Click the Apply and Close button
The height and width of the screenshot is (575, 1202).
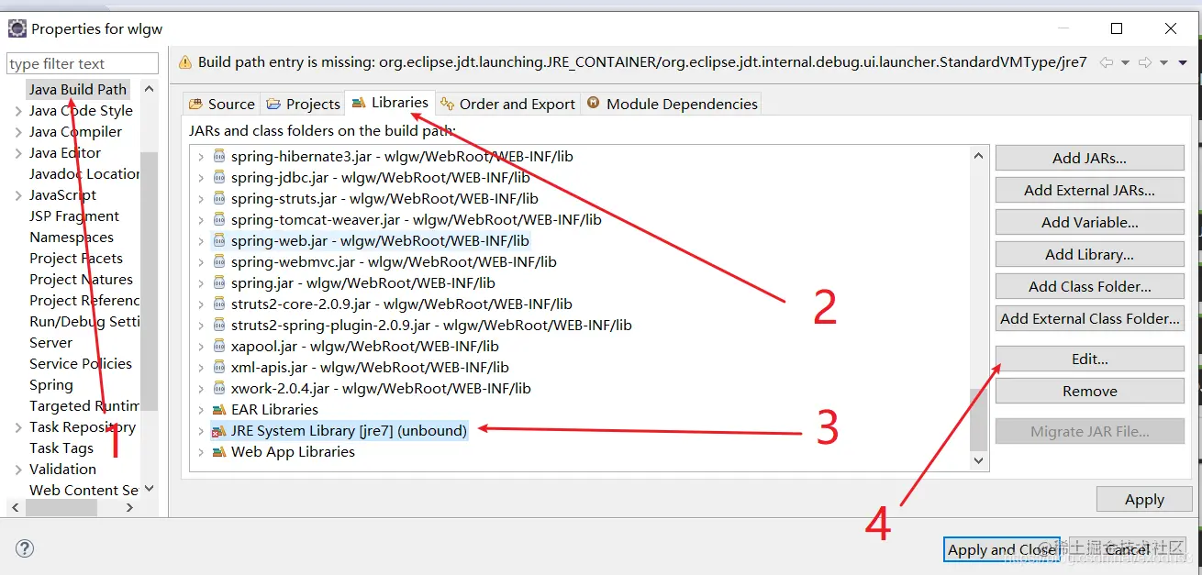point(1002,549)
